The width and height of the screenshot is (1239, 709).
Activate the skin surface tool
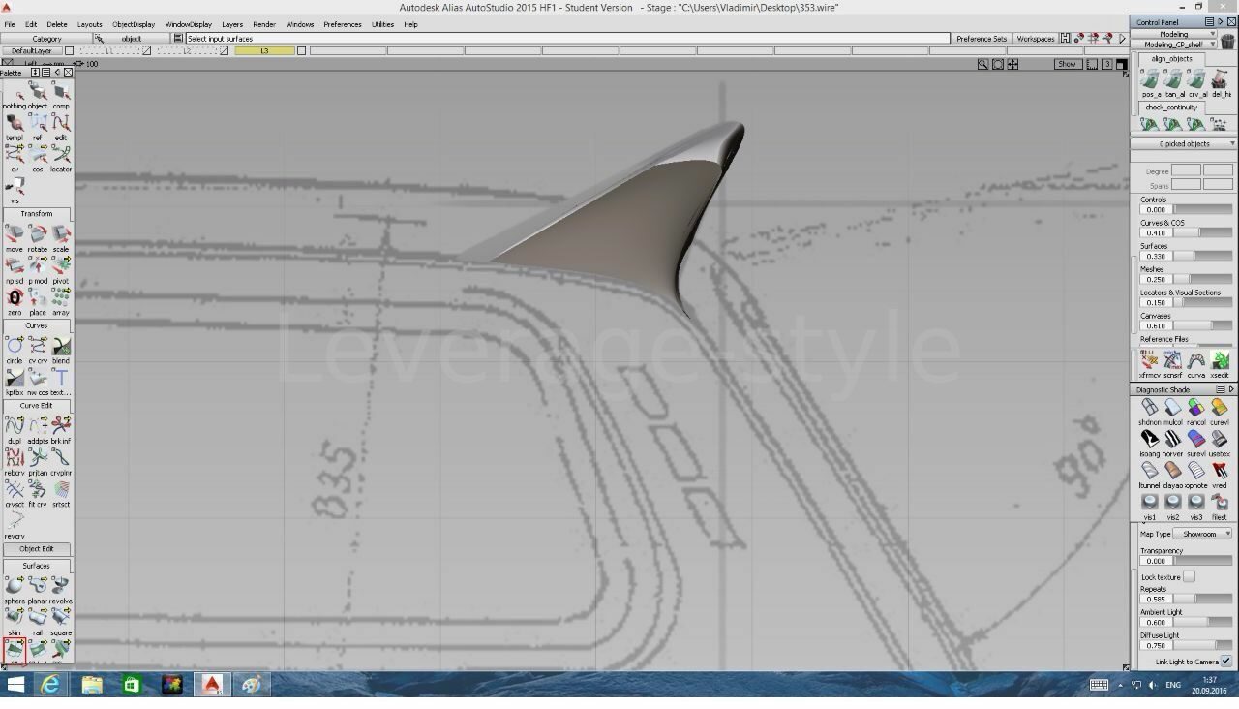(x=15, y=618)
